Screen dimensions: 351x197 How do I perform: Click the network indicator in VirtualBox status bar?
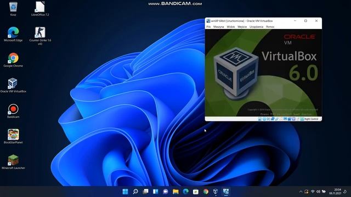(273, 119)
